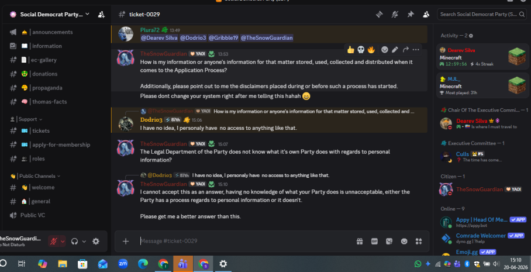Open pinned messages
The width and height of the screenshot is (531, 272).
point(411,14)
